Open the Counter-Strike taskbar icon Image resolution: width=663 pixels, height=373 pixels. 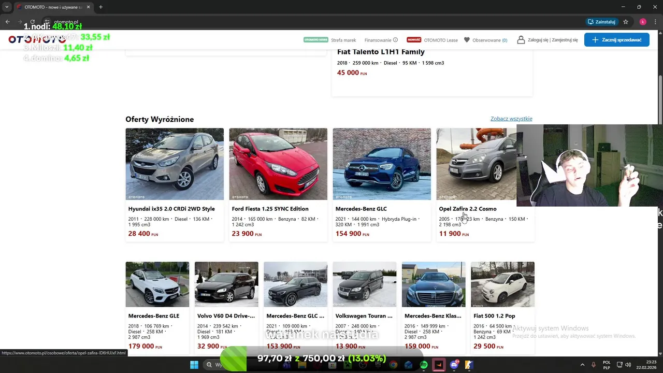pyautogui.click(x=469, y=365)
